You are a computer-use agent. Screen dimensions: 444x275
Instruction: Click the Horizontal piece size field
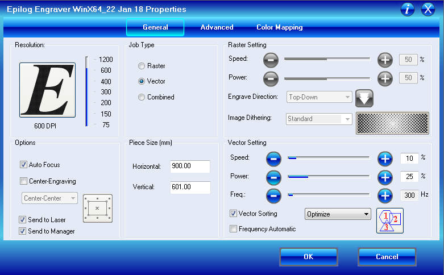point(190,166)
